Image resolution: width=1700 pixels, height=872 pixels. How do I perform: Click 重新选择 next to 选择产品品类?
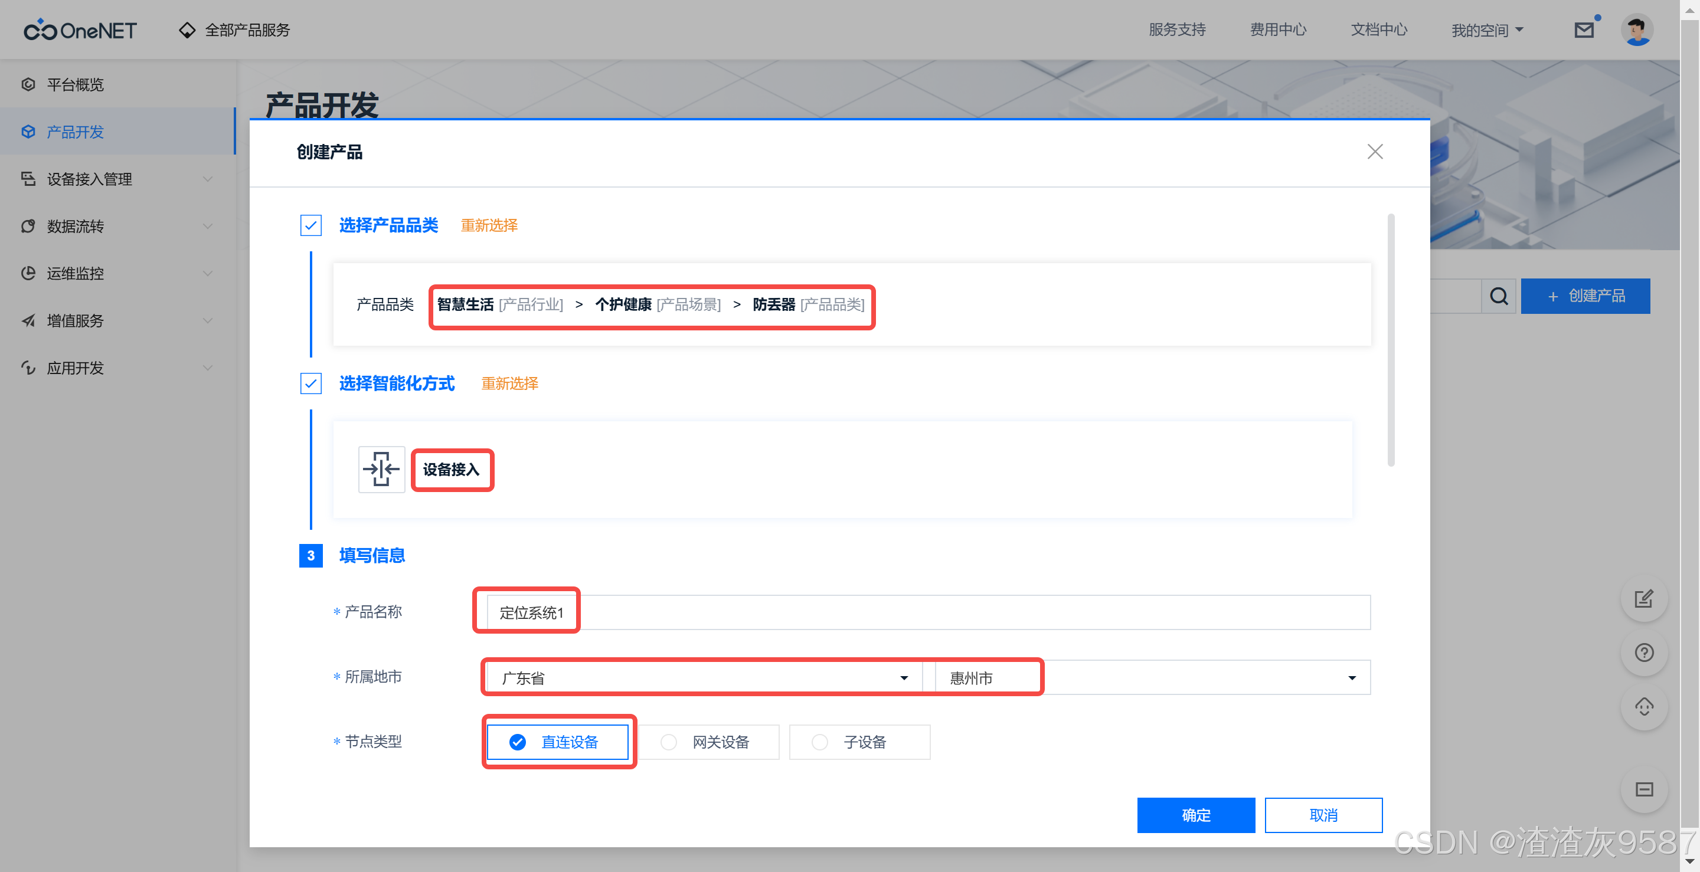click(x=489, y=225)
